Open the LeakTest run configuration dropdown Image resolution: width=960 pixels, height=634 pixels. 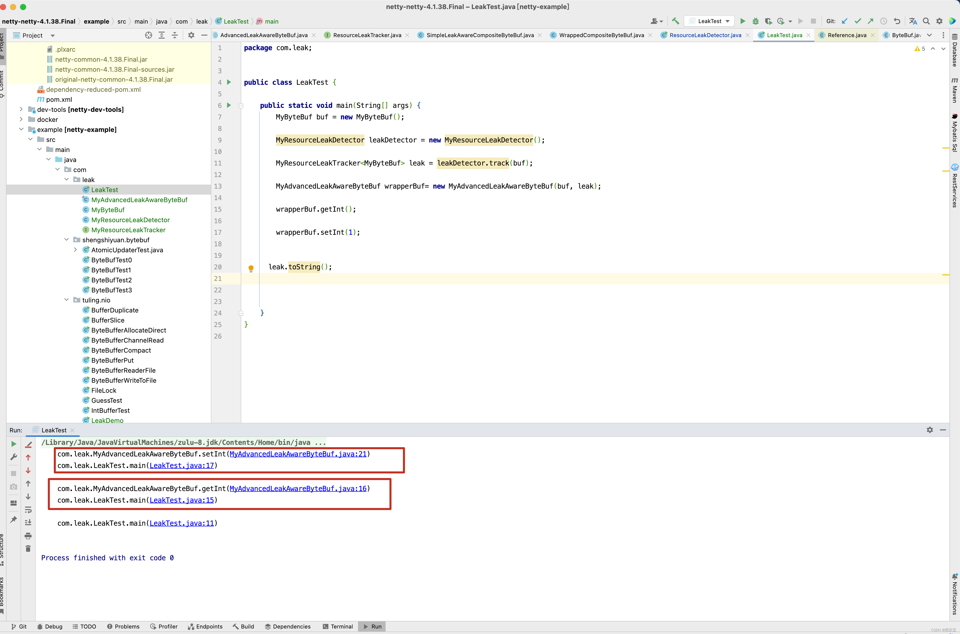(709, 21)
